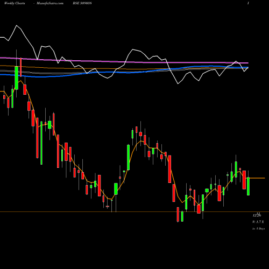Click the latest green candlestick at right end

click(248, 186)
